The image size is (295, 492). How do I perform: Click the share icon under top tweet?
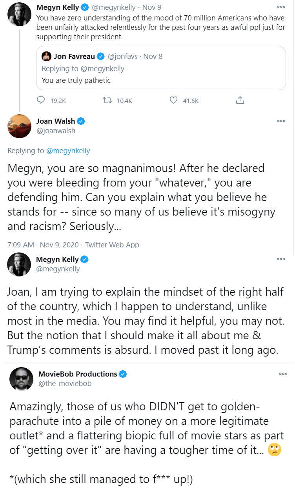pyautogui.click(x=240, y=101)
